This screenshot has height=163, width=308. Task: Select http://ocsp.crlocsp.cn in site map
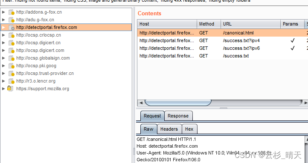pyautogui.click(x=38, y=35)
